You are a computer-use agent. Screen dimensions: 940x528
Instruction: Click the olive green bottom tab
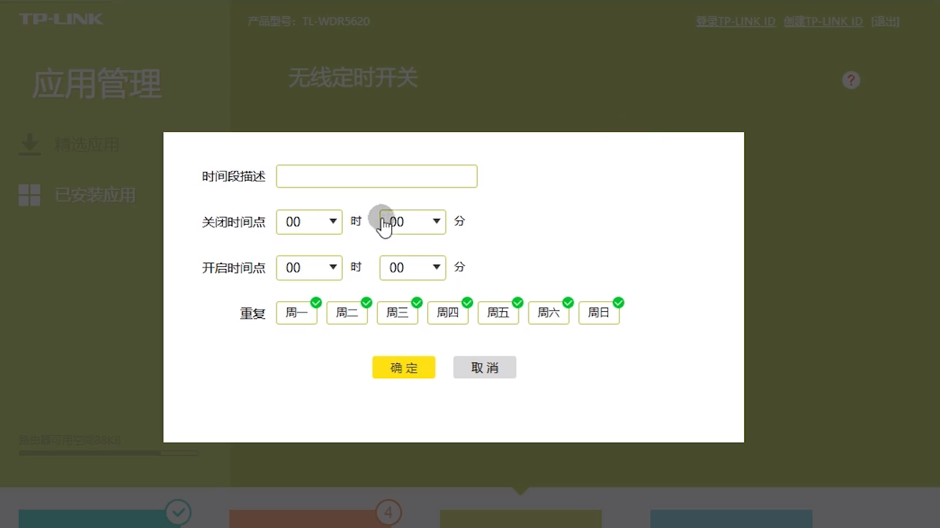click(x=521, y=519)
